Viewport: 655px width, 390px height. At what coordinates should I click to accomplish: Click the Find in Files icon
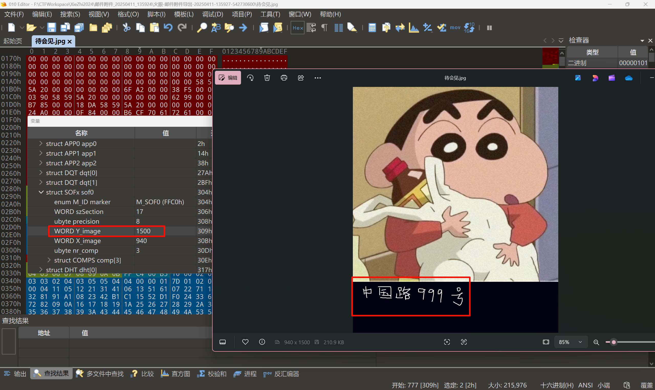[x=230, y=28]
